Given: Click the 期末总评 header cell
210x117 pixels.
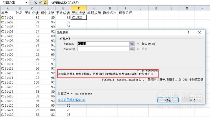Looking at the screenshot, I should pyautogui.click(x=125, y=13).
